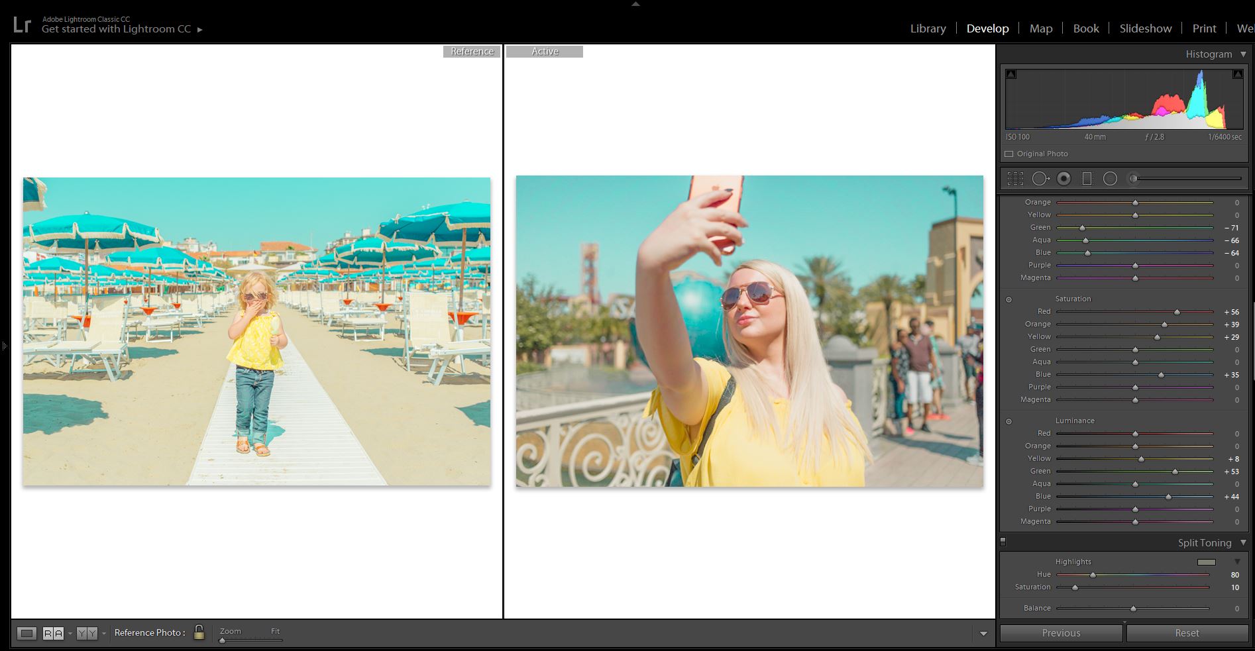The height and width of the screenshot is (651, 1255).
Task: Click the Luminance Blue slider handle
Action: tap(1168, 496)
